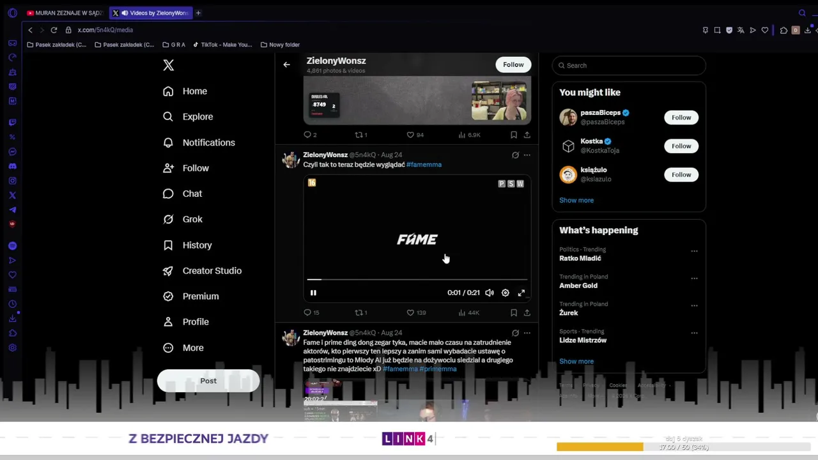This screenshot has height=460, width=818.
Task: Follow ZielonyWonsz from the profile header
Action: (513, 65)
